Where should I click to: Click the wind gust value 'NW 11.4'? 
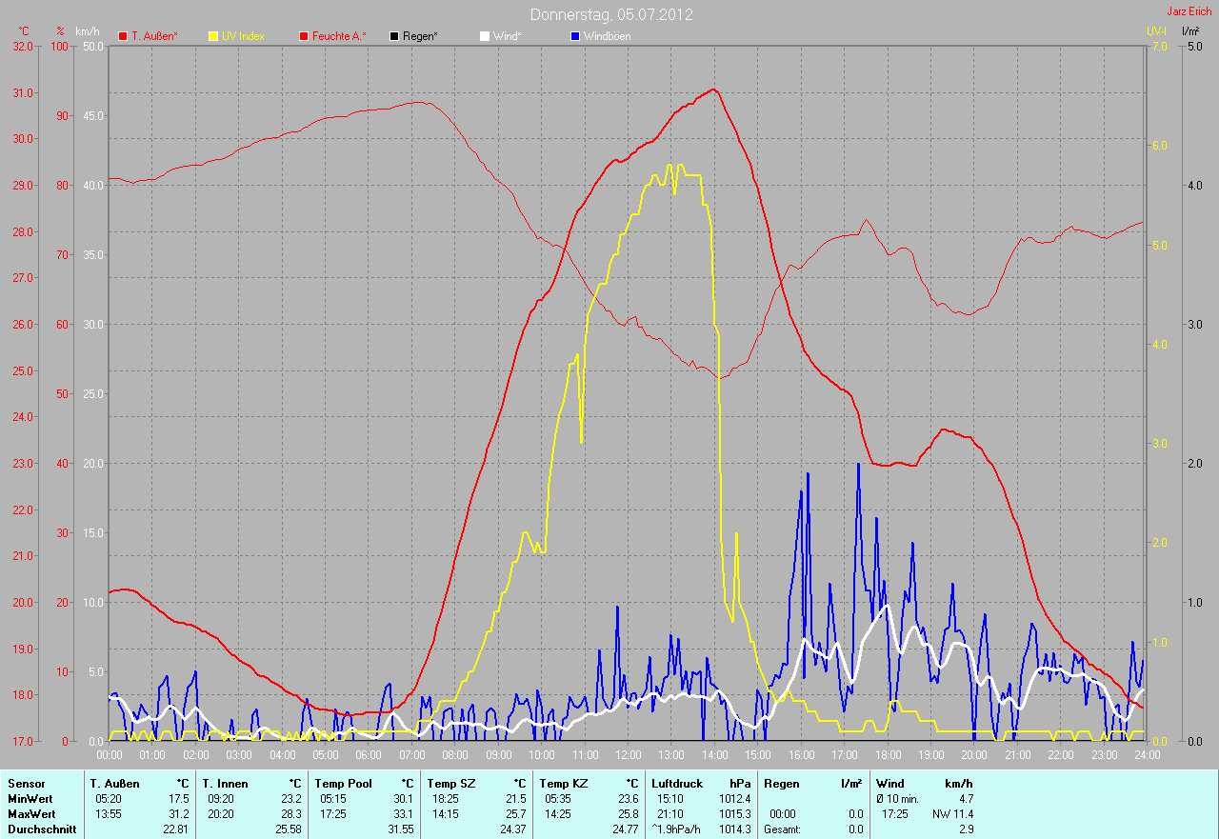coord(952,814)
